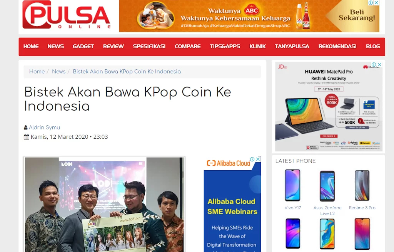Select COMPARE in the navigation bar

(188, 47)
